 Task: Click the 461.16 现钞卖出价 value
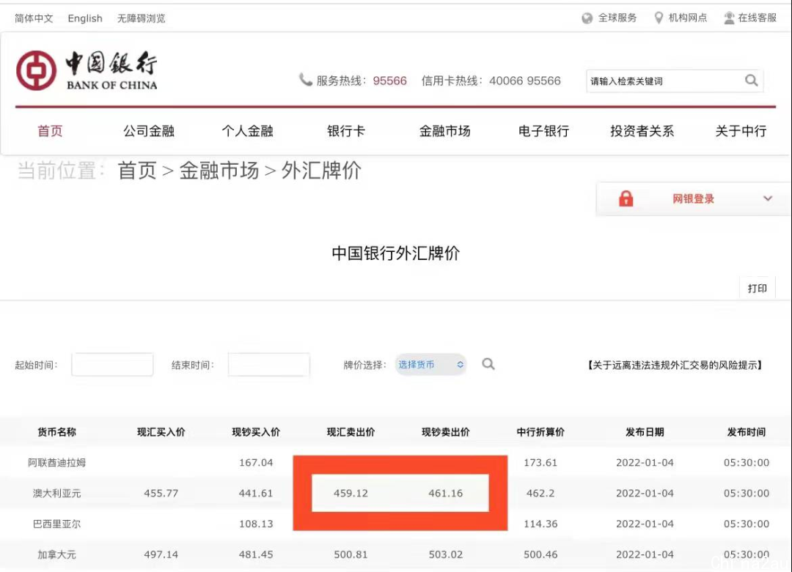(446, 494)
